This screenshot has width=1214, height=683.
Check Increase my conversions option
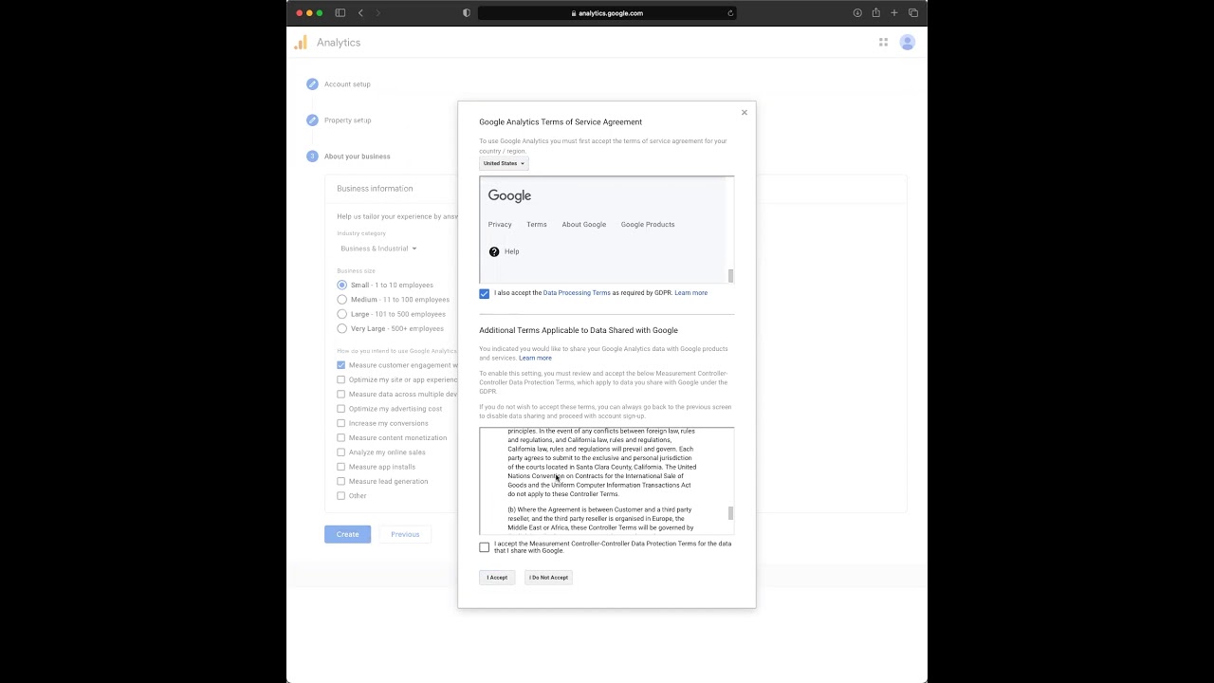coord(341,423)
